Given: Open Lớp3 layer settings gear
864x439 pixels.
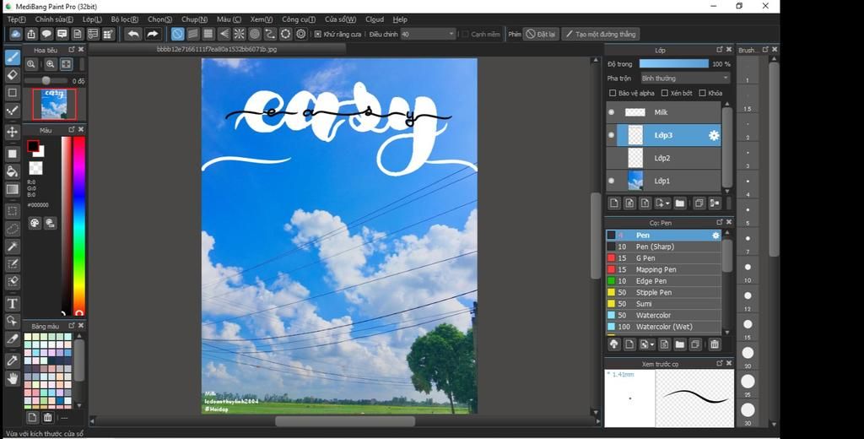Looking at the screenshot, I should tap(714, 135).
